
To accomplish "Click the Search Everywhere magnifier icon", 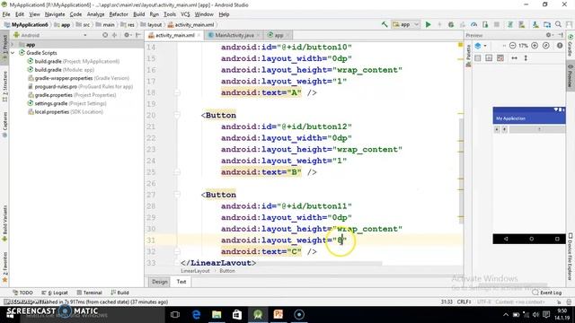I will coord(558,24).
